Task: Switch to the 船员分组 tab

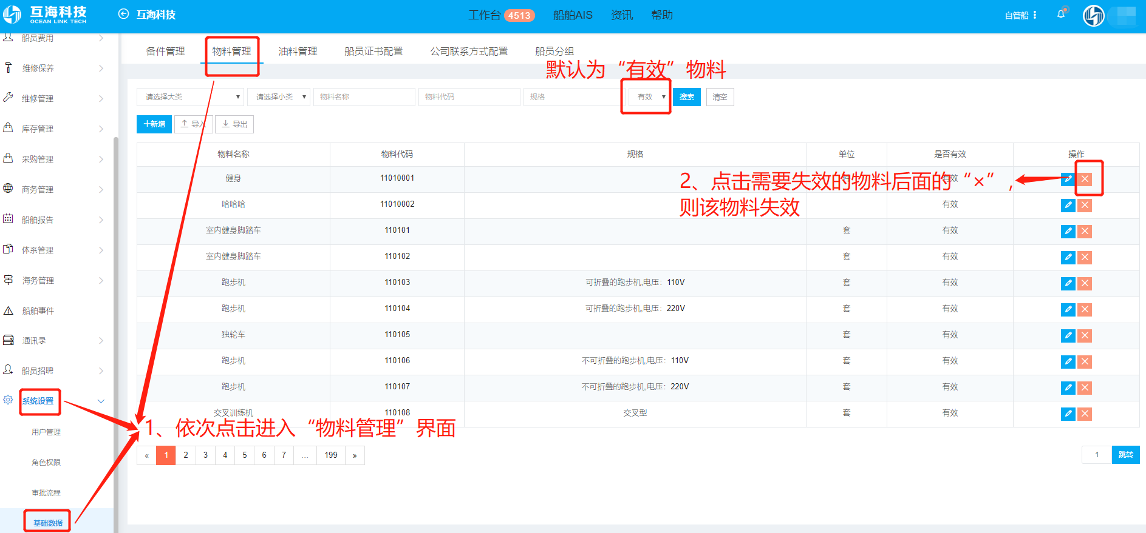Action: [554, 51]
